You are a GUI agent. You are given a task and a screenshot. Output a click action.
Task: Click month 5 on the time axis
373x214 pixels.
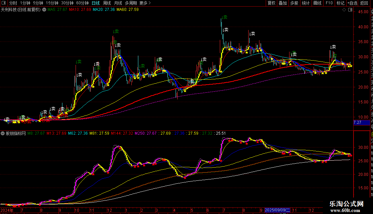(192, 210)
